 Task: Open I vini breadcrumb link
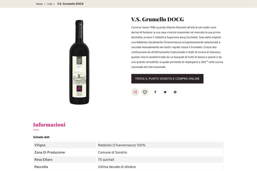click(49, 4)
